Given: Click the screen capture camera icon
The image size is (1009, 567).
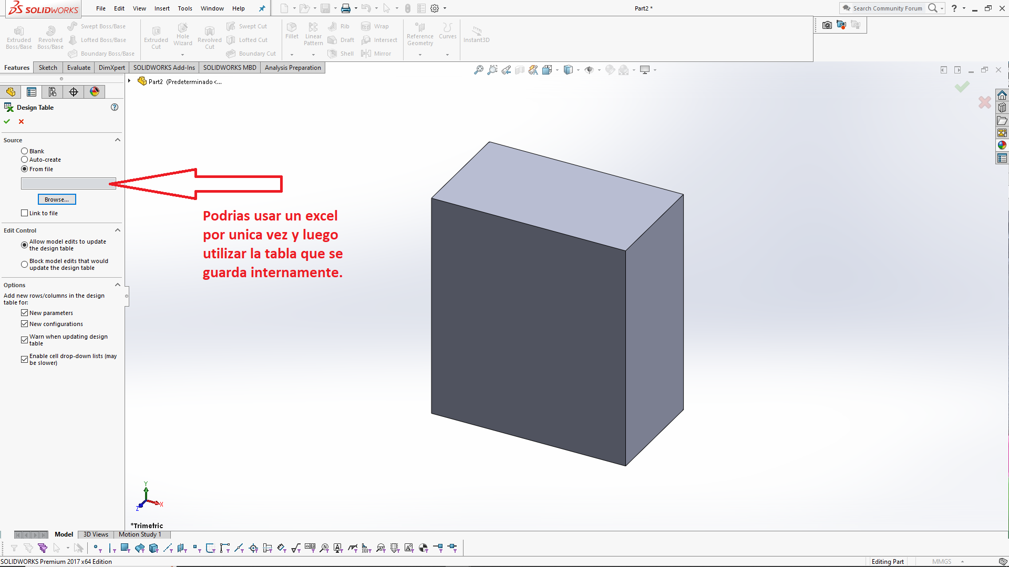Looking at the screenshot, I should (x=827, y=25).
